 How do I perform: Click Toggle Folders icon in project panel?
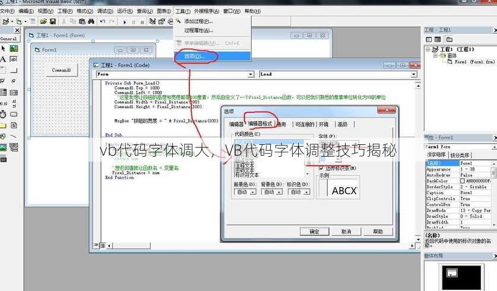(449, 39)
